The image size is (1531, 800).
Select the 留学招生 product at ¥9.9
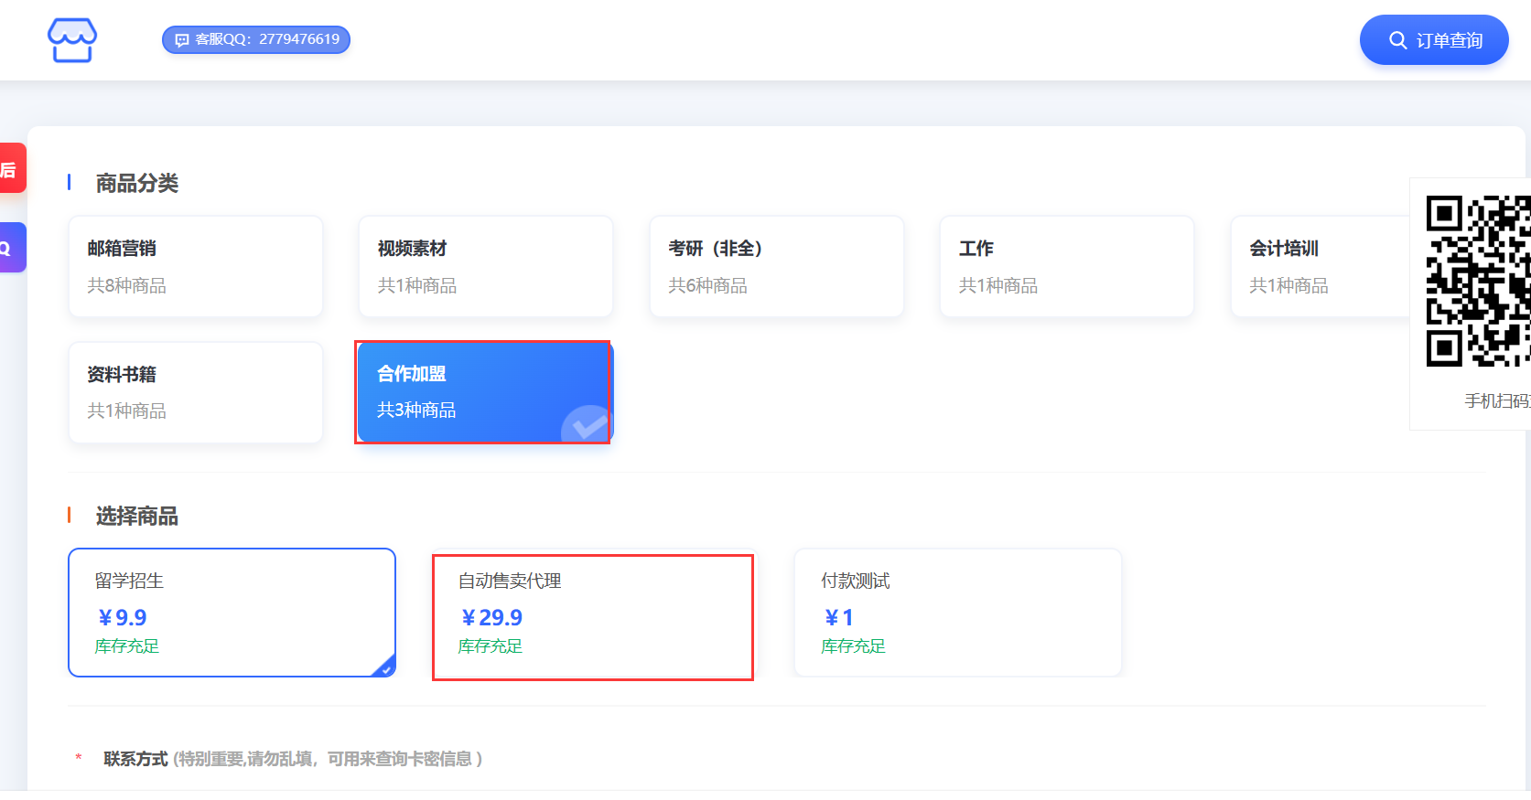click(x=232, y=613)
